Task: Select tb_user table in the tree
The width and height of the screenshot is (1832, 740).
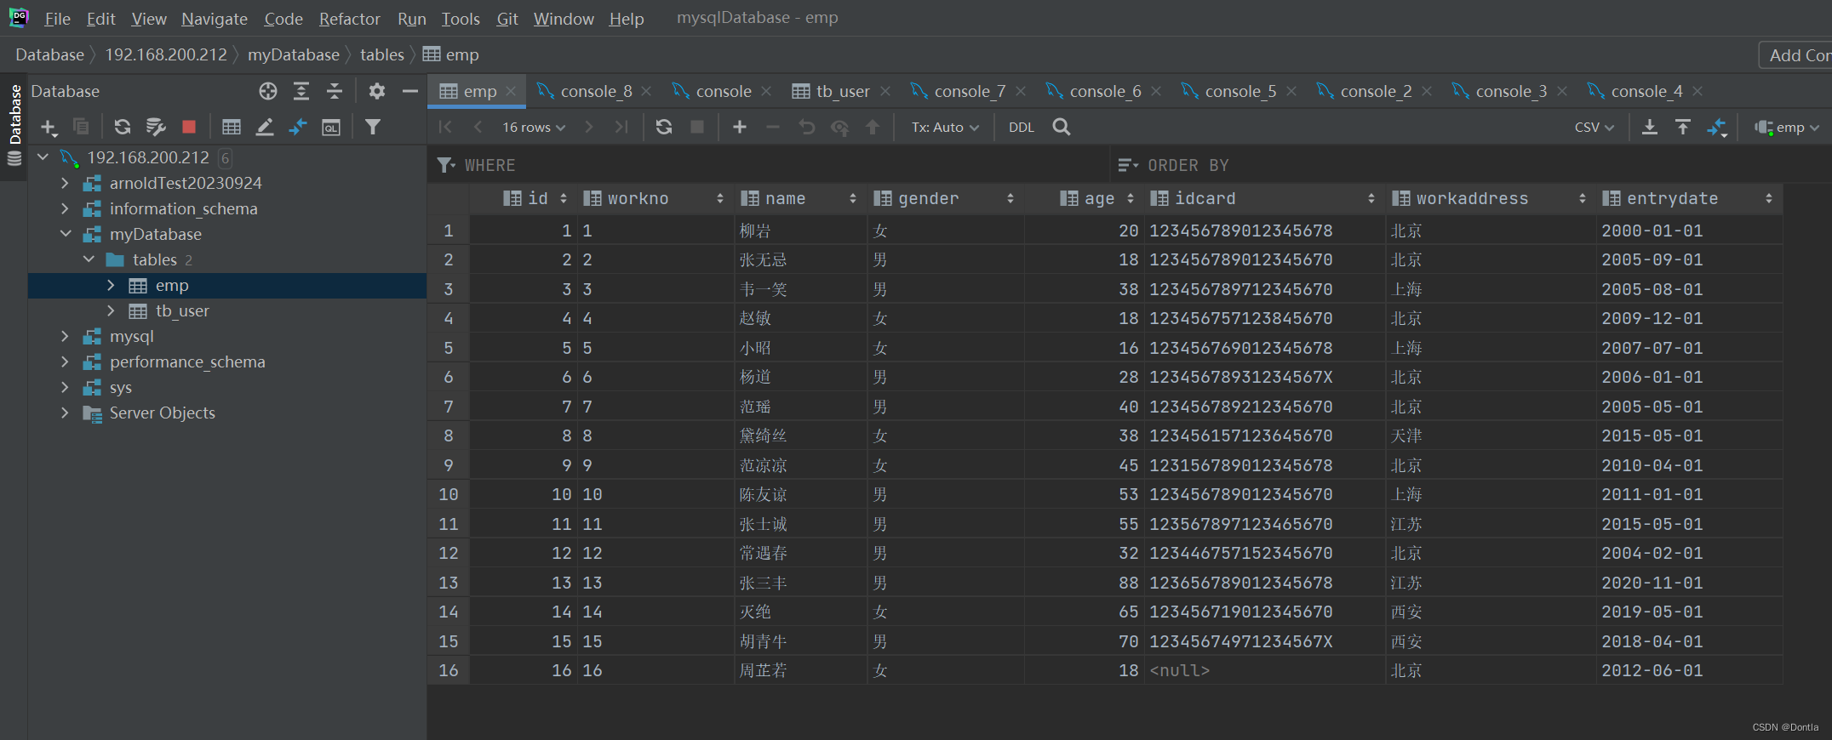Action: coord(181,311)
